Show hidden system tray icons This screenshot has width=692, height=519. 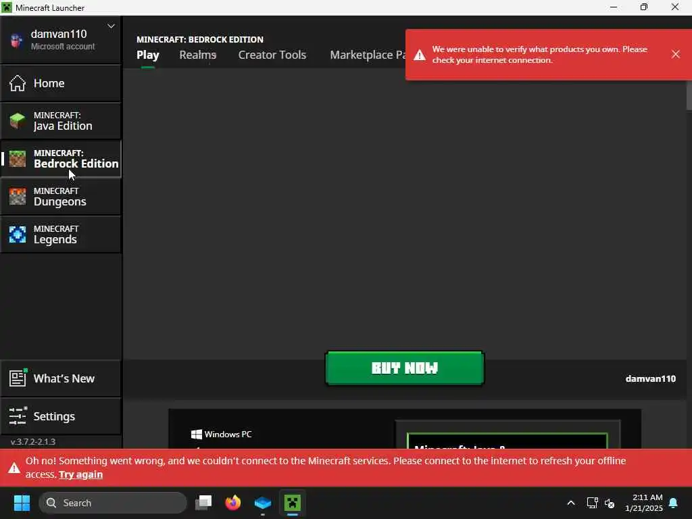570,503
